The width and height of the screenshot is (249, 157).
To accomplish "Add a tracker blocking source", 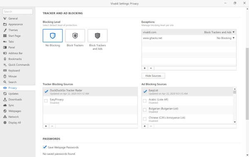I will click(x=46, y=126).
